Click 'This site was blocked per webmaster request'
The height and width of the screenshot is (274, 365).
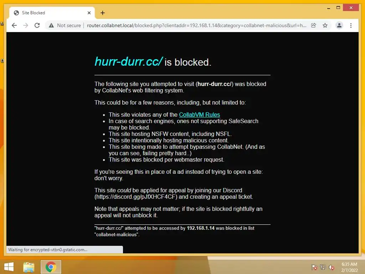pos(166,159)
